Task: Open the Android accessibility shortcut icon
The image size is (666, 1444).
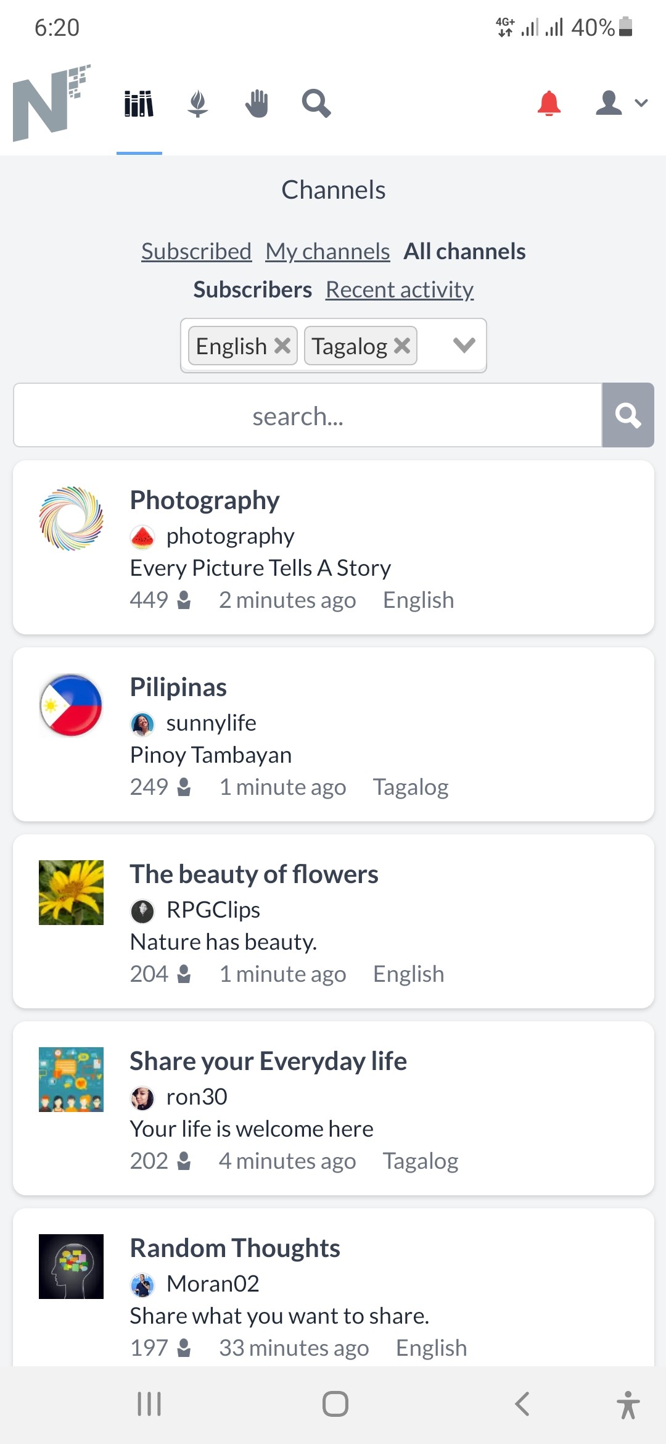Action: coord(628,1405)
